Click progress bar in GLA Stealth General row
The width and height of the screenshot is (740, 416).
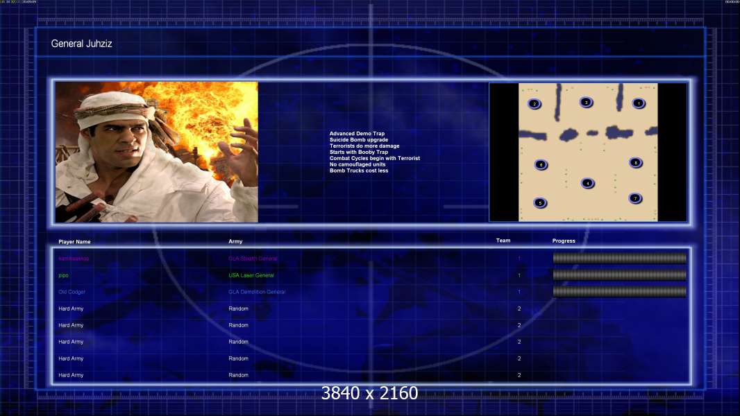click(620, 258)
